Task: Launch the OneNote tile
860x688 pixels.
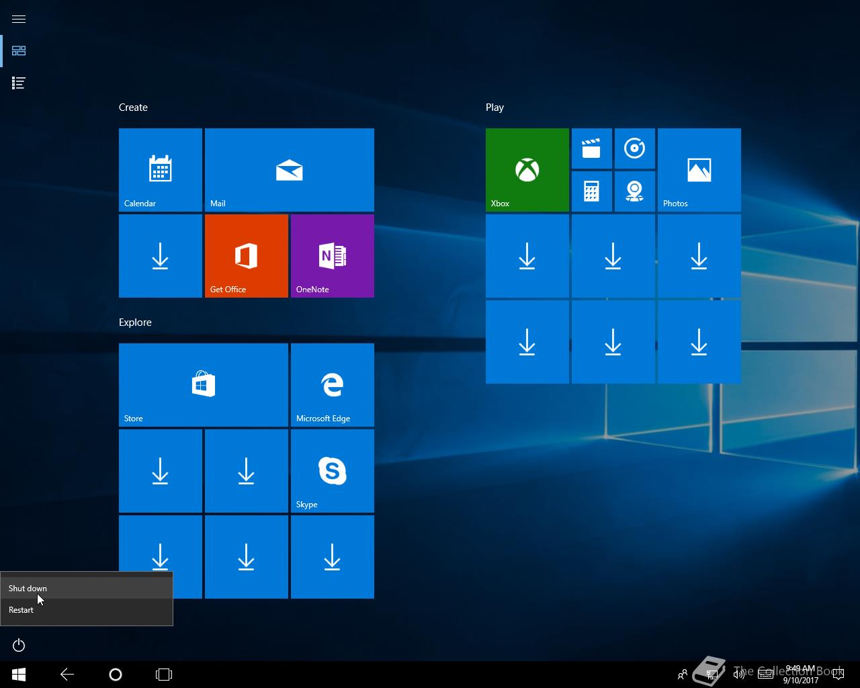Action: pos(333,256)
